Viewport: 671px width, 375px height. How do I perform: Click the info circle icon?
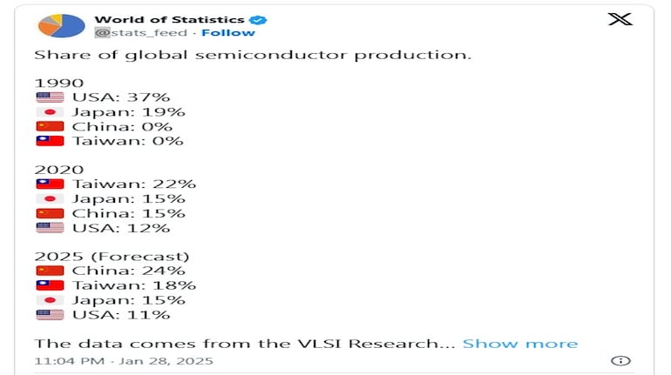tap(620, 360)
